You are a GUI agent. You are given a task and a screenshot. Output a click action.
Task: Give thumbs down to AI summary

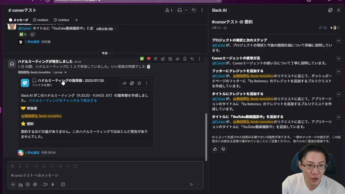coord(223,149)
